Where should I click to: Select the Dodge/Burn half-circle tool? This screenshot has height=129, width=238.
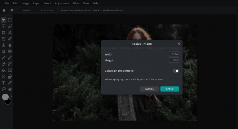coord(3,51)
